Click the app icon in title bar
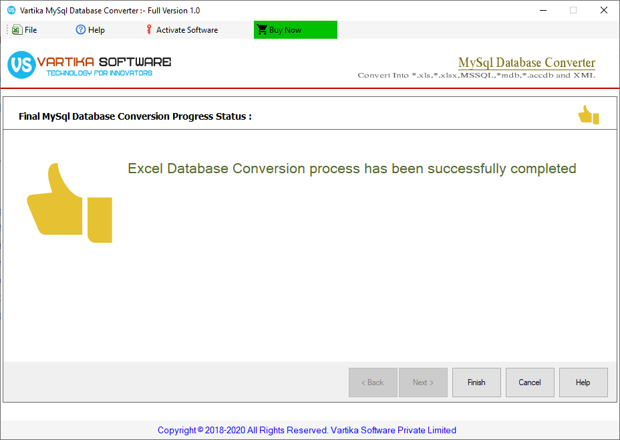 [x=11, y=10]
